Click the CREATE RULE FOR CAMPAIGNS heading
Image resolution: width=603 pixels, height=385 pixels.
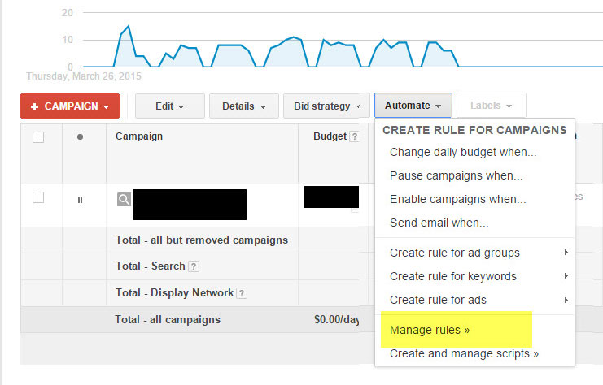(x=474, y=130)
